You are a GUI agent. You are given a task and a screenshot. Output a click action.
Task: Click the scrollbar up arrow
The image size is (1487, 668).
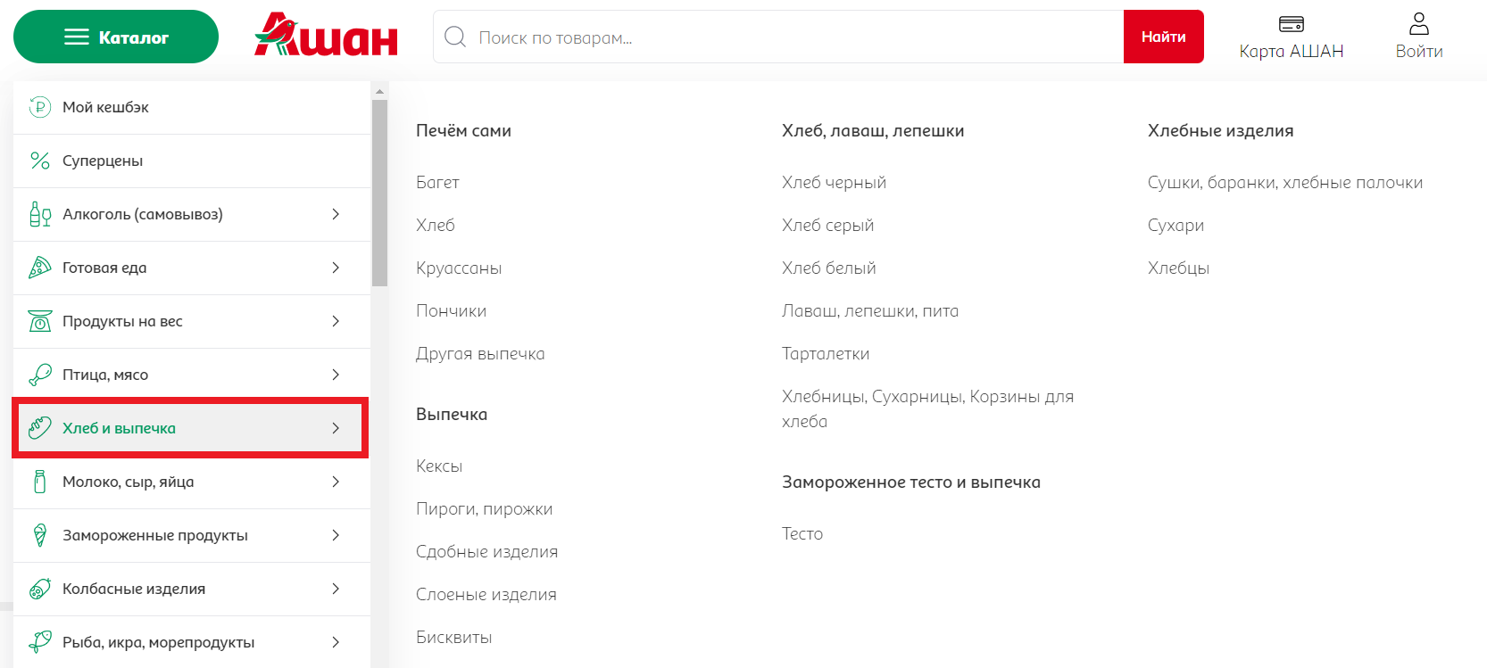coord(379,91)
